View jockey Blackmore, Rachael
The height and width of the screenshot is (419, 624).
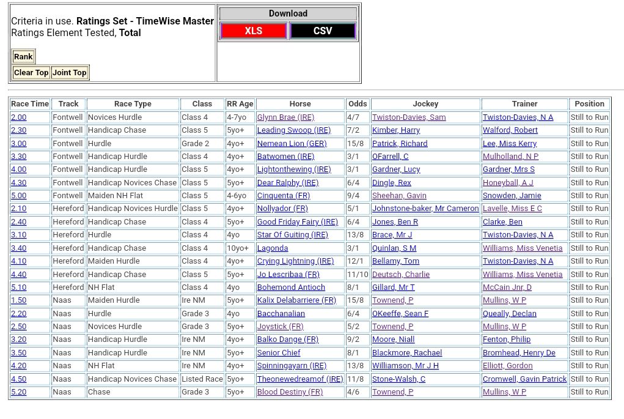(407, 353)
